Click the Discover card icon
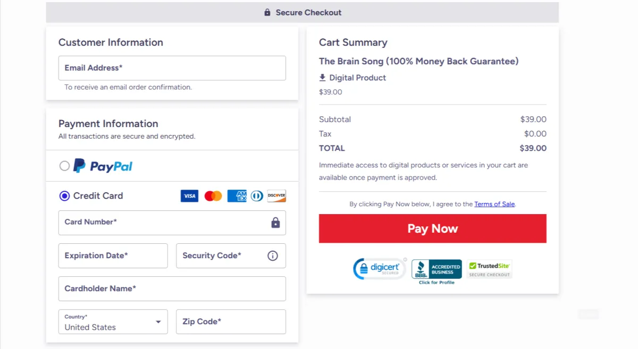The width and height of the screenshot is (638, 349). coord(276,196)
